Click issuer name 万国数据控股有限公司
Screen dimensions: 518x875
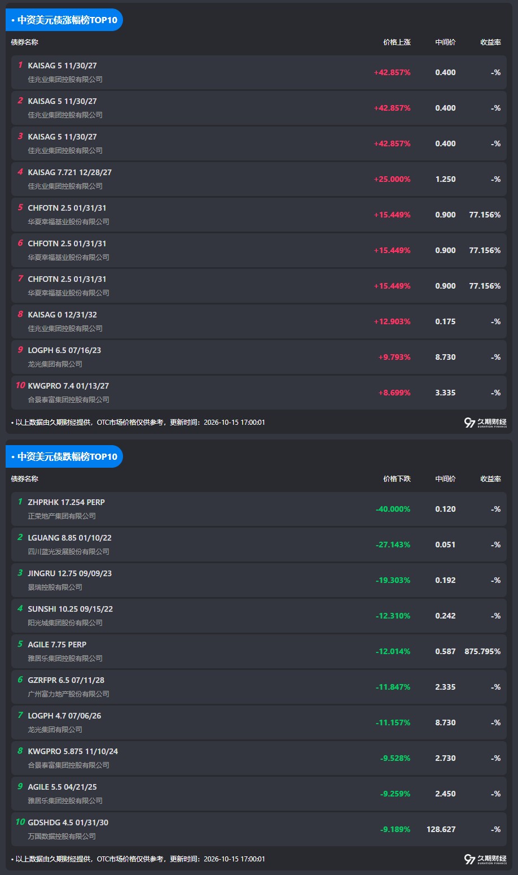point(62,837)
